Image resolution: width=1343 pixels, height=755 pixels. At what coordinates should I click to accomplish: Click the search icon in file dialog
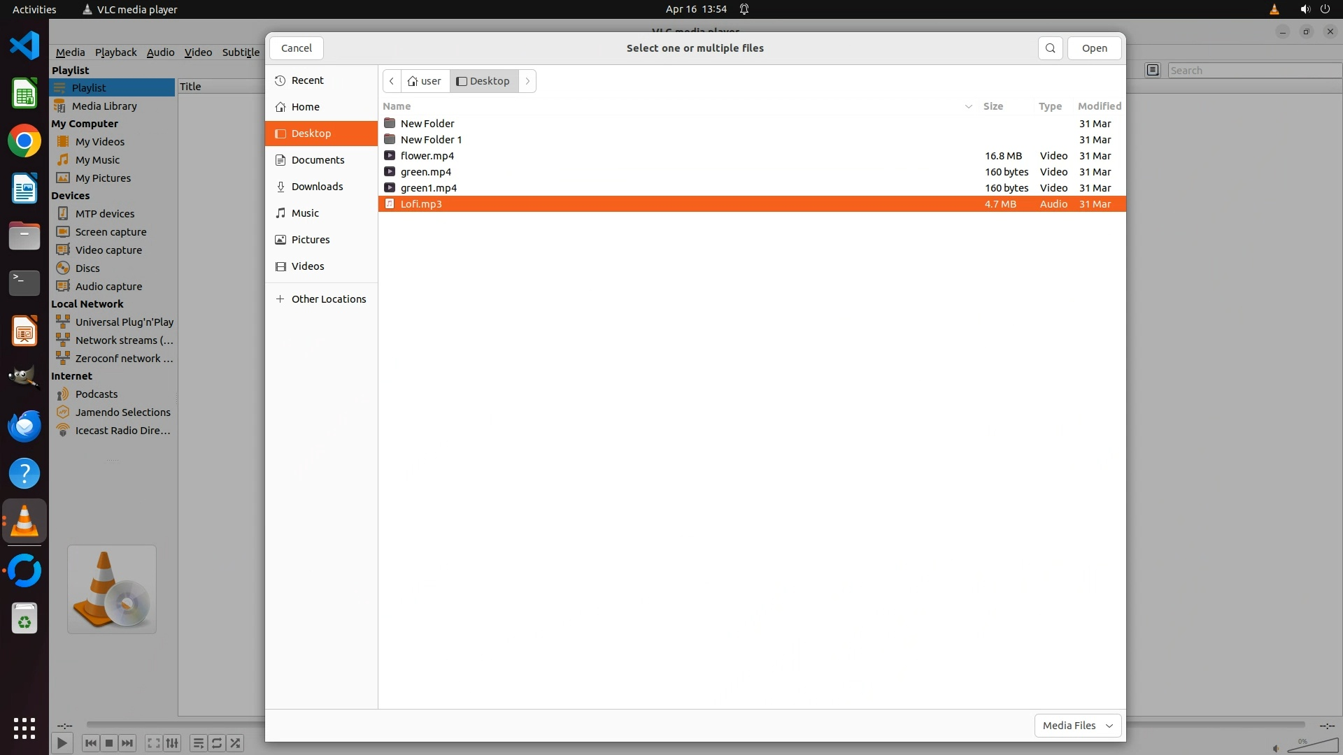click(1050, 48)
